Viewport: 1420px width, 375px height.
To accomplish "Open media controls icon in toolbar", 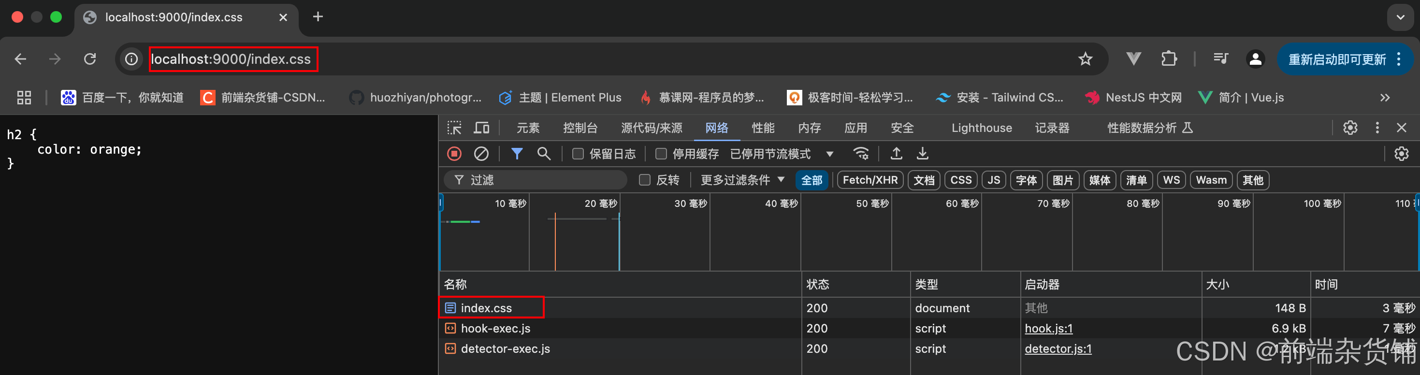I will coord(1220,59).
